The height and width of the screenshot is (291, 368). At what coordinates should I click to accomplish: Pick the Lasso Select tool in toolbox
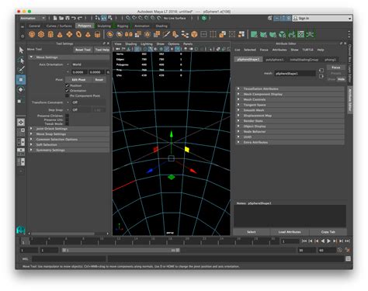click(x=21, y=61)
